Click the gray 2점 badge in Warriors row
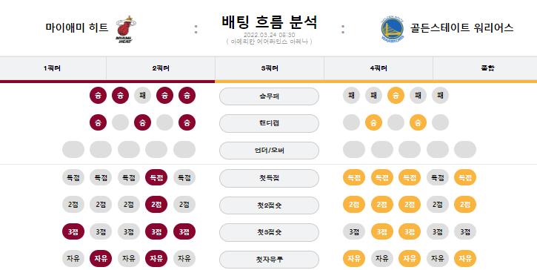 click(437, 205)
